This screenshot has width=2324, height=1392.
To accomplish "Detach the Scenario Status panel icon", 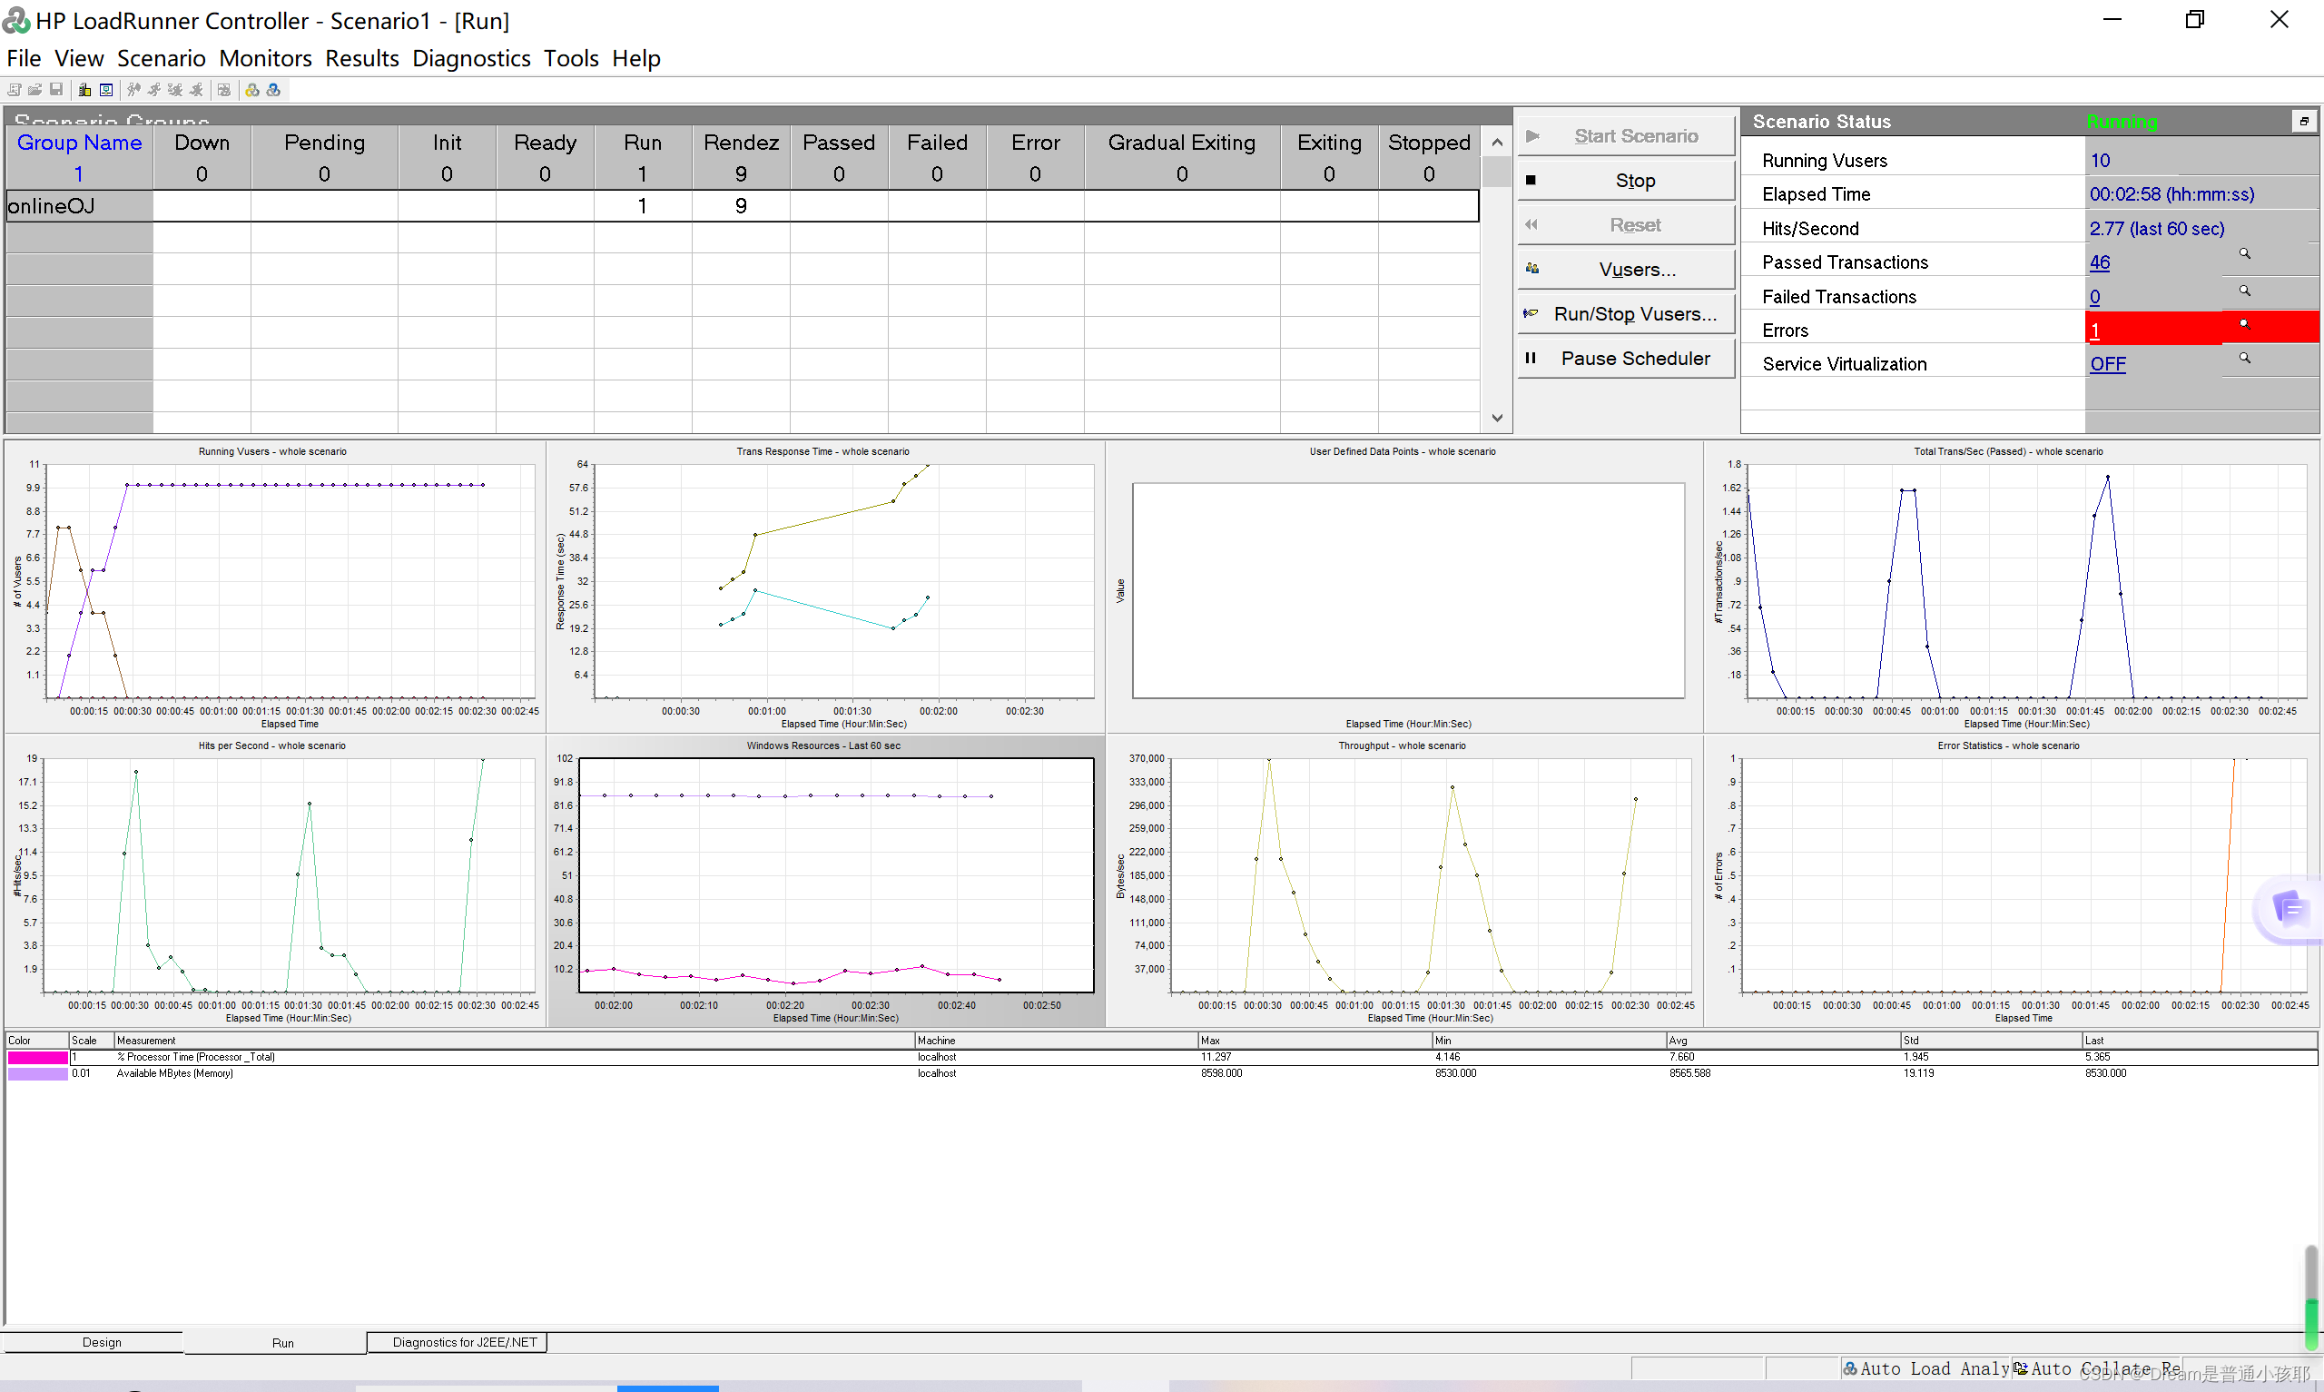I will click(2304, 121).
